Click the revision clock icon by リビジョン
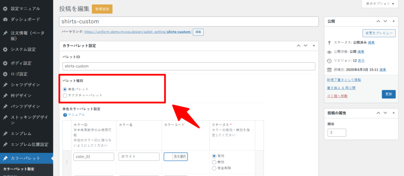Image resolution: width=404 pixels, height=176 pixels. tap(329, 61)
